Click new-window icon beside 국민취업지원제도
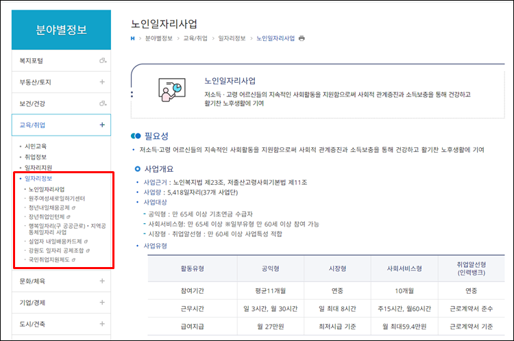The height and width of the screenshot is (341, 514). tap(74, 260)
